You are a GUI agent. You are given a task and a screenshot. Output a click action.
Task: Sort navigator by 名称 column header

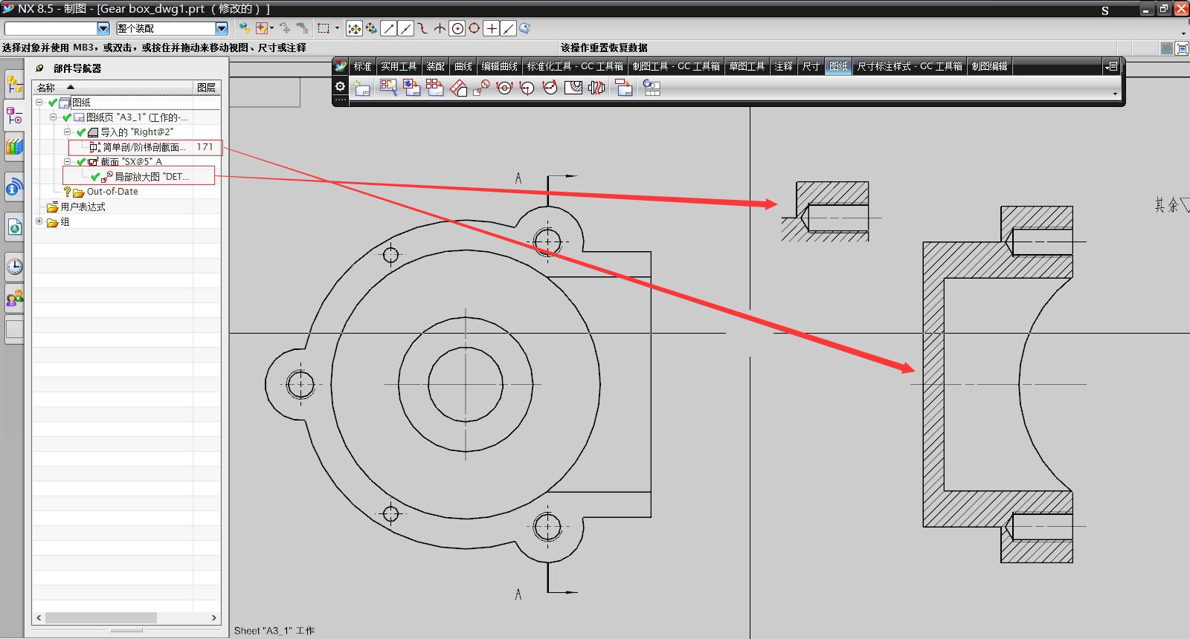(112, 87)
